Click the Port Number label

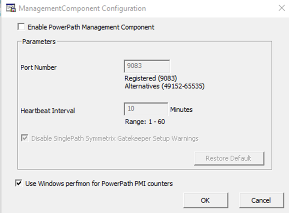38,67
